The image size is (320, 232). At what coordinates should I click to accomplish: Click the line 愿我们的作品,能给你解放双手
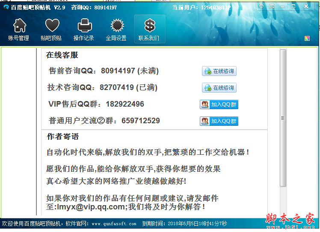133,169
